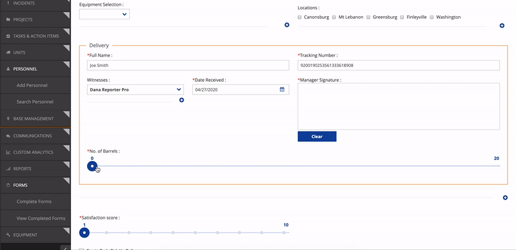Image resolution: width=516 pixels, height=250 pixels.
Task: Expand Units menu corner triangle
Action: [68, 48]
